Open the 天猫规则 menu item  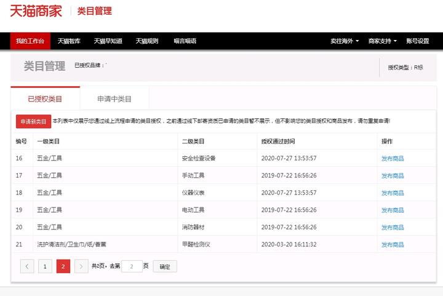(147, 41)
